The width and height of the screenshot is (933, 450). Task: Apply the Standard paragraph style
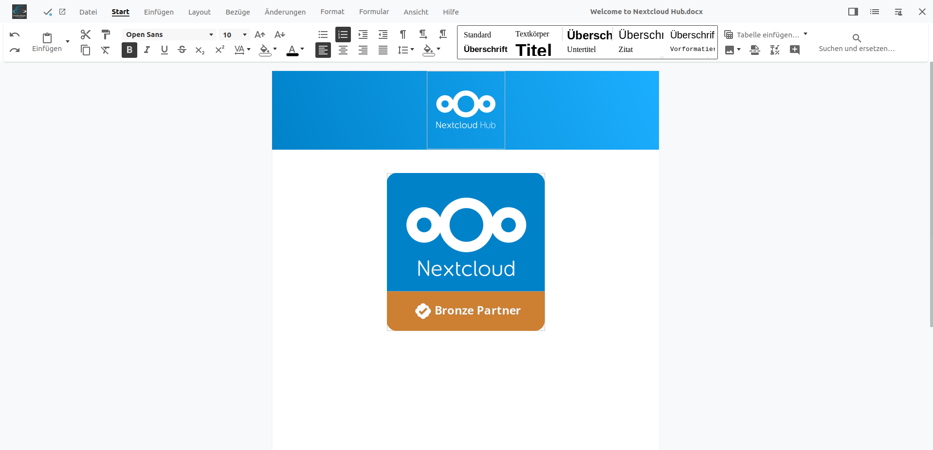pyautogui.click(x=477, y=35)
